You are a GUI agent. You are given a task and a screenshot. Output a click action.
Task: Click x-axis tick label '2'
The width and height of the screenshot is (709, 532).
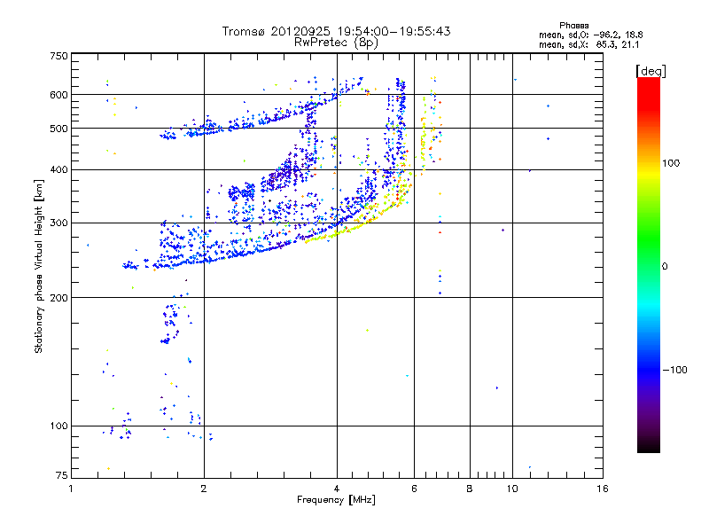click(204, 489)
